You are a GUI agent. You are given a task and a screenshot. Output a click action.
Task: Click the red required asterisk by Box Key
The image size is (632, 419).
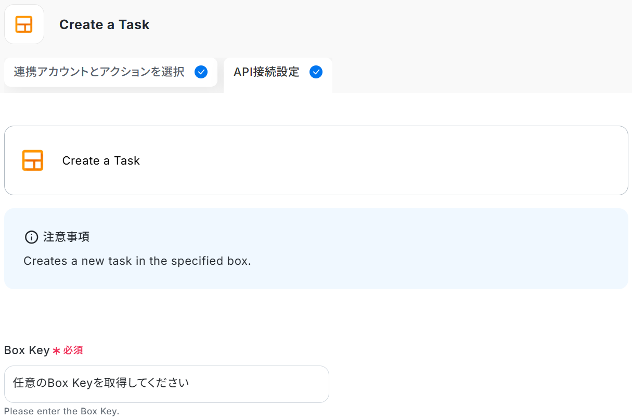(56, 351)
